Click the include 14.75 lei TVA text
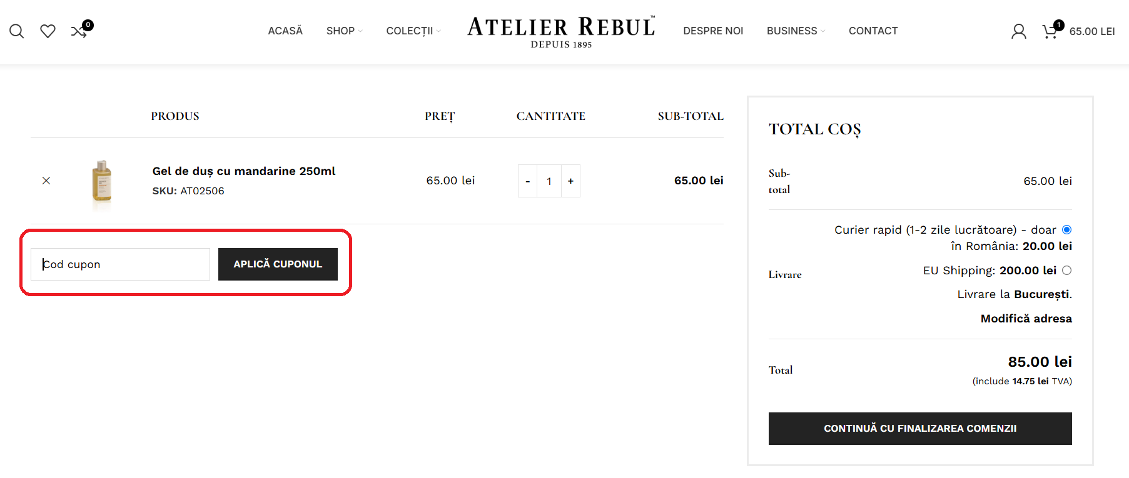Image resolution: width=1129 pixels, height=478 pixels. 1022,381
